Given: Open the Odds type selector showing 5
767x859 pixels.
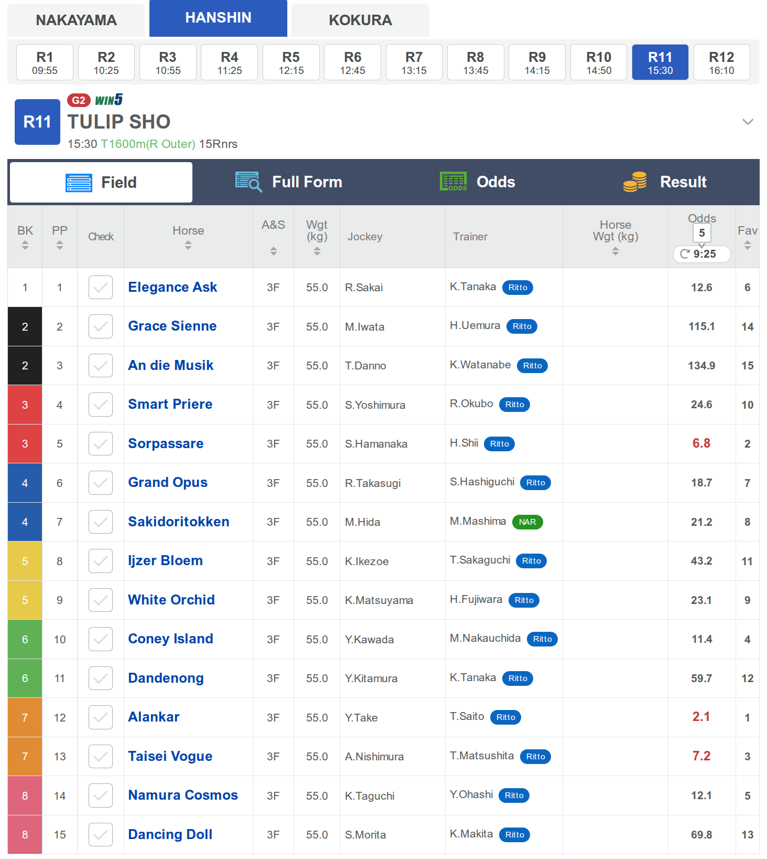Looking at the screenshot, I should 701,233.
